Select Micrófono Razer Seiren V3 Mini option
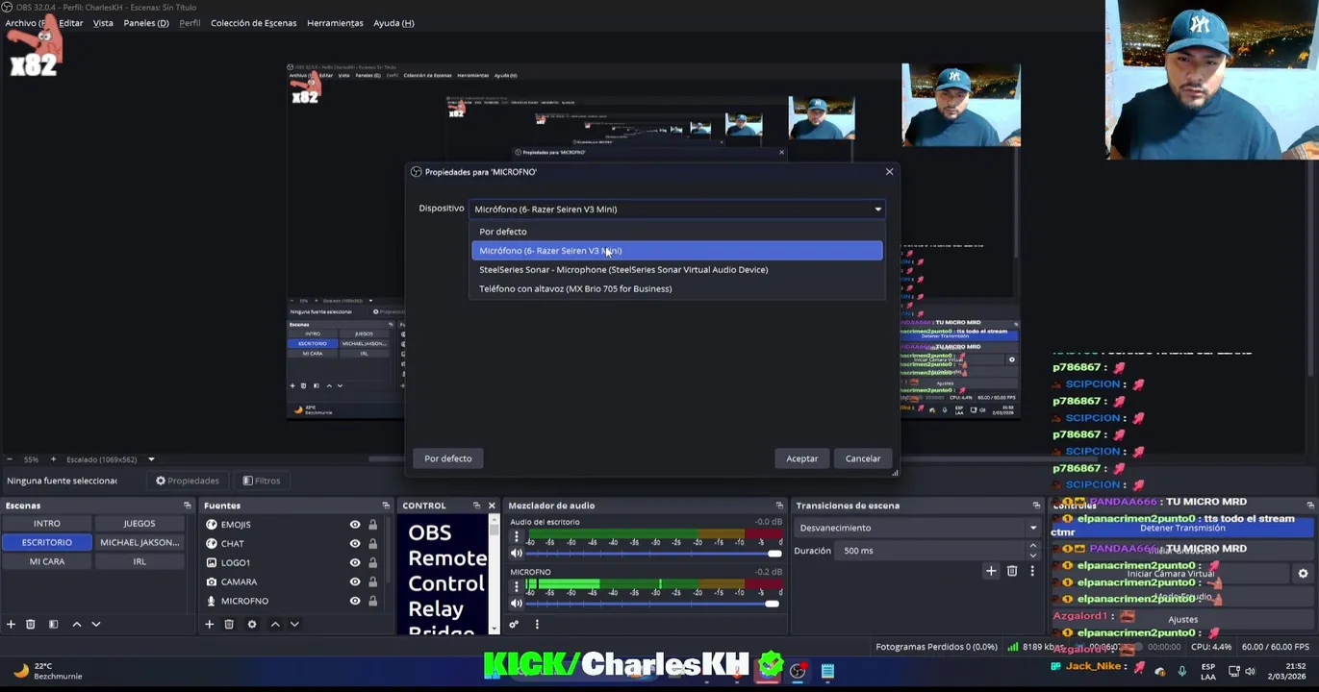 click(676, 251)
